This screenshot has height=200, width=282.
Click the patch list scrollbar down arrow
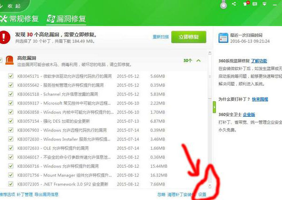tap(210, 185)
